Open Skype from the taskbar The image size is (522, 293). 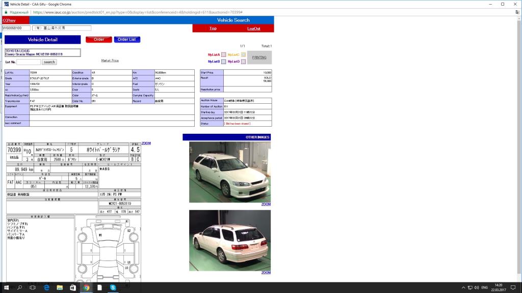click(x=113, y=287)
